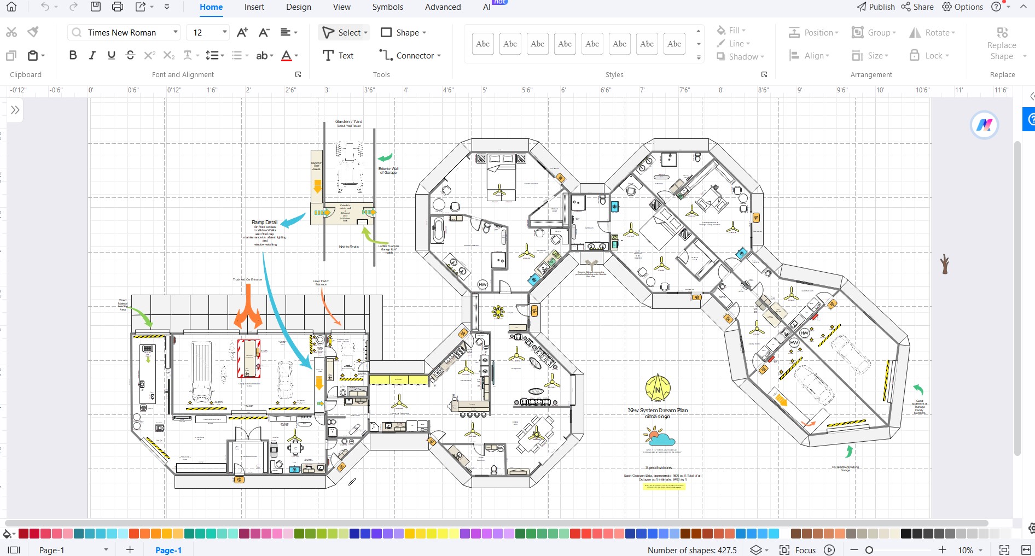Increase font size
Screen dimensions: 1035x556
pos(242,32)
